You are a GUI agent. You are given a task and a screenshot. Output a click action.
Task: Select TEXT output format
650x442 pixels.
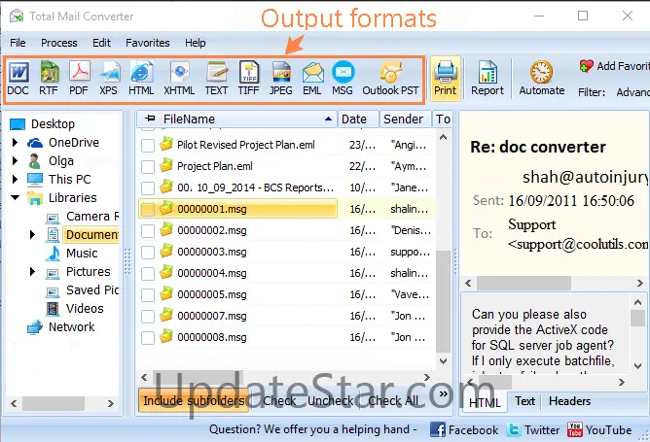pyautogui.click(x=216, y=79)
